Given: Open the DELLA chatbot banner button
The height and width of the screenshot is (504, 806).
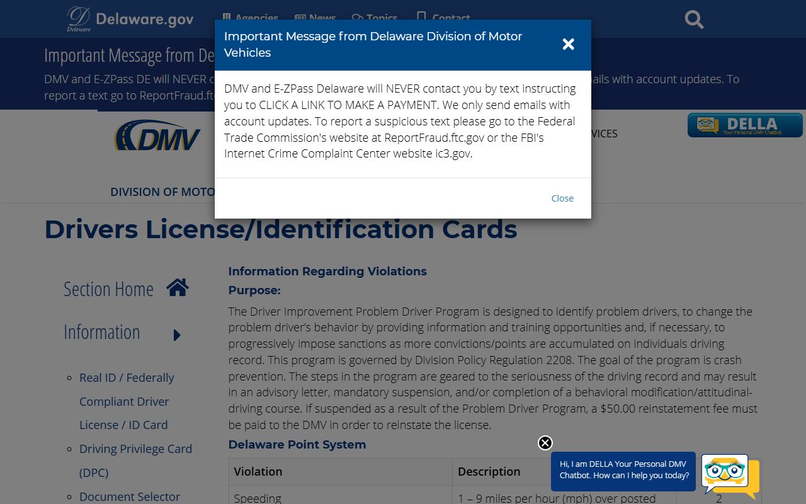Looking at the screenshot, I should 745,125.
